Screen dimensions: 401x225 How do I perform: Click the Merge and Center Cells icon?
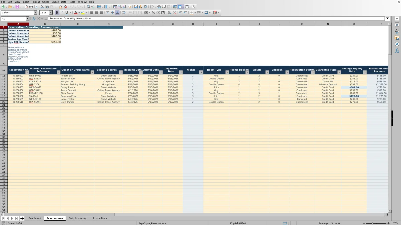(130, 13)
